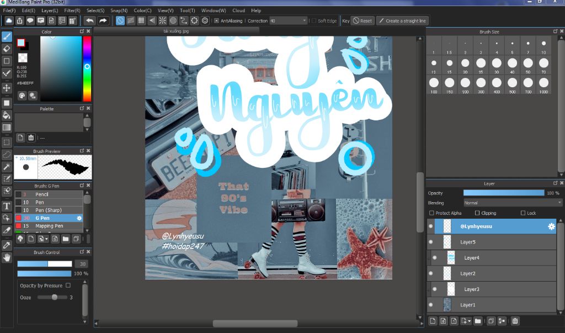This screenshot has width=565, height=333.
Task: Open add-layer dropdown in Layer panel
Action: click(x=466, y=321)
